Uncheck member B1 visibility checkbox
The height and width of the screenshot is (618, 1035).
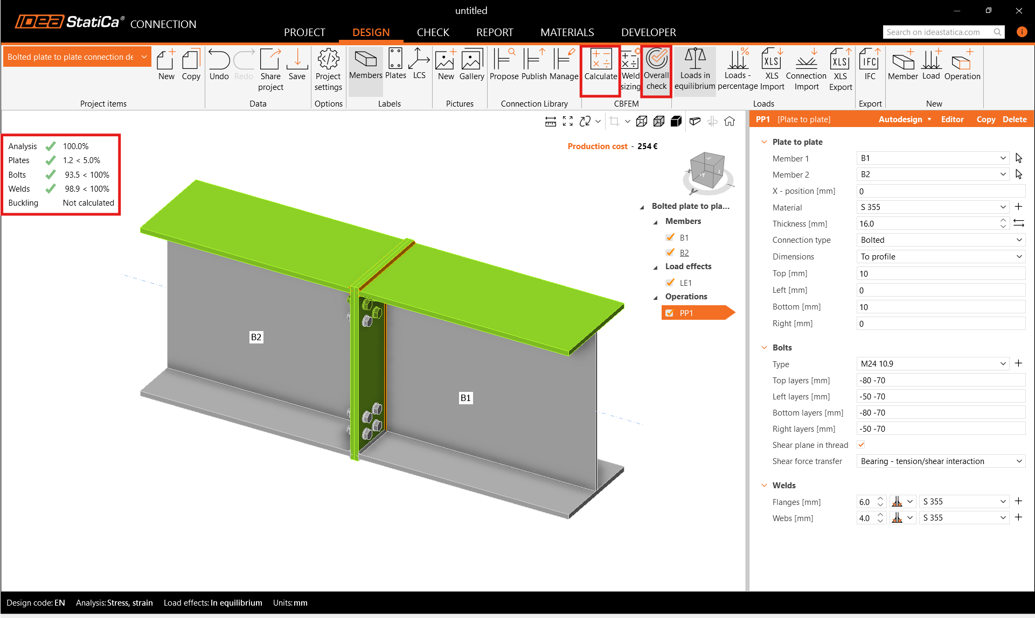point(670,237)
